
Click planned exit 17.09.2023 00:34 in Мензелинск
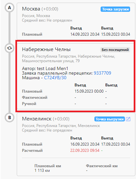tap(116, 144)
